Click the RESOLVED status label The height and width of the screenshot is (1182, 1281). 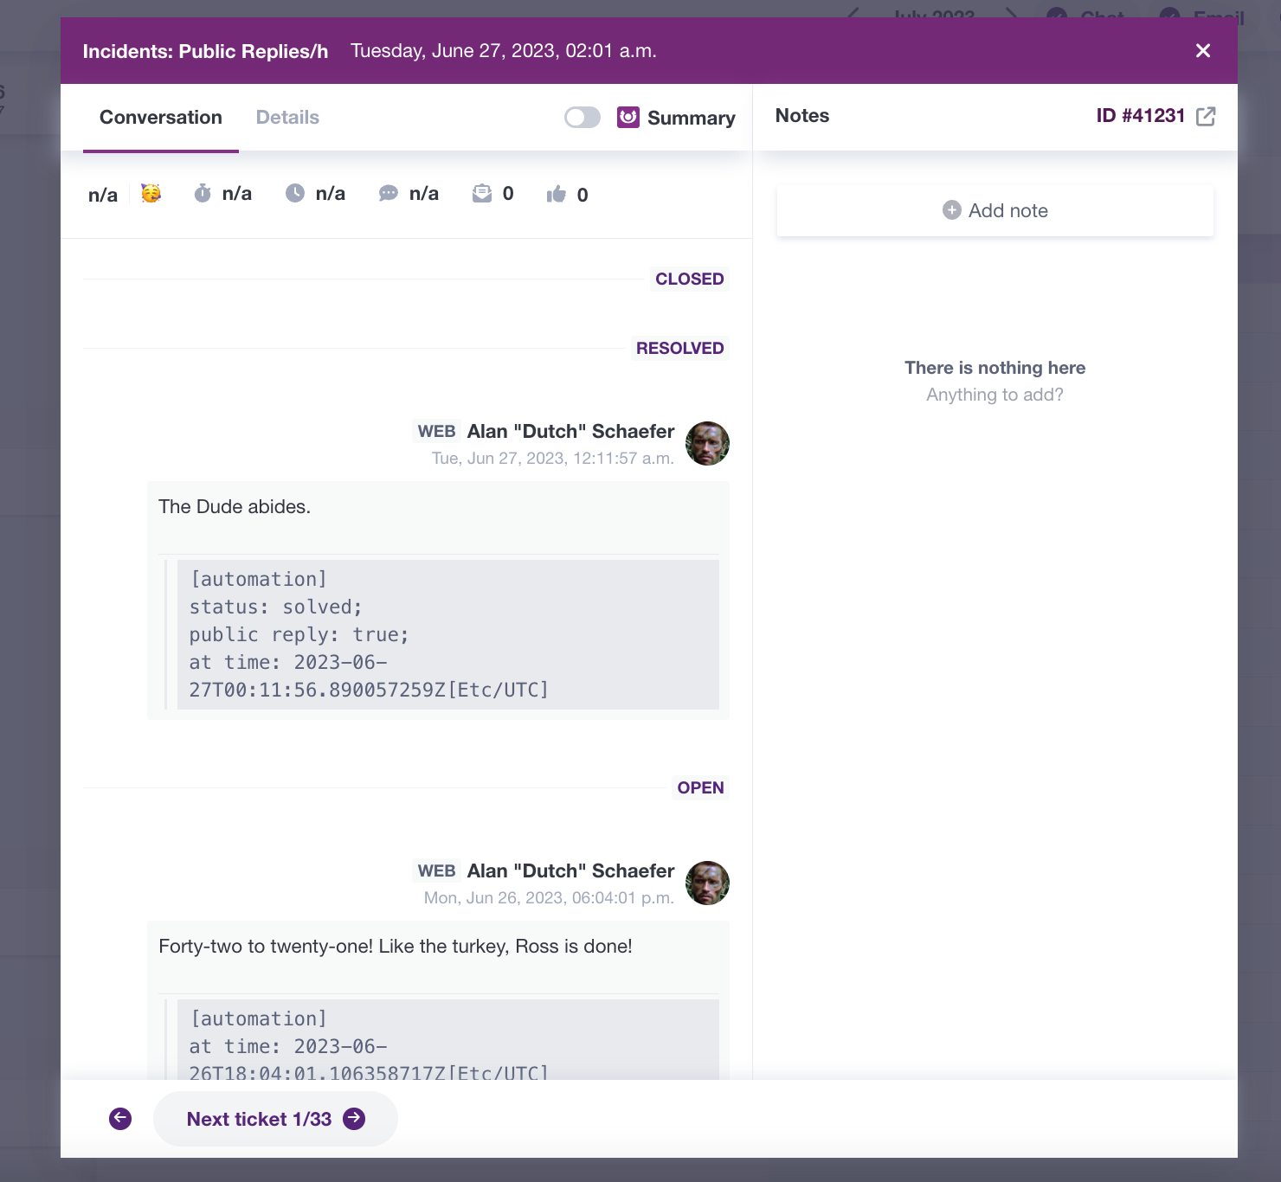tap(680, 348)
